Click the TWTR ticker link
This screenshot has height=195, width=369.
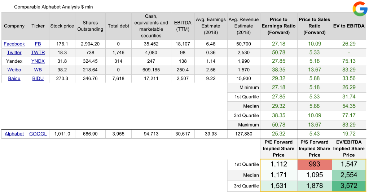tap(38, 53)
